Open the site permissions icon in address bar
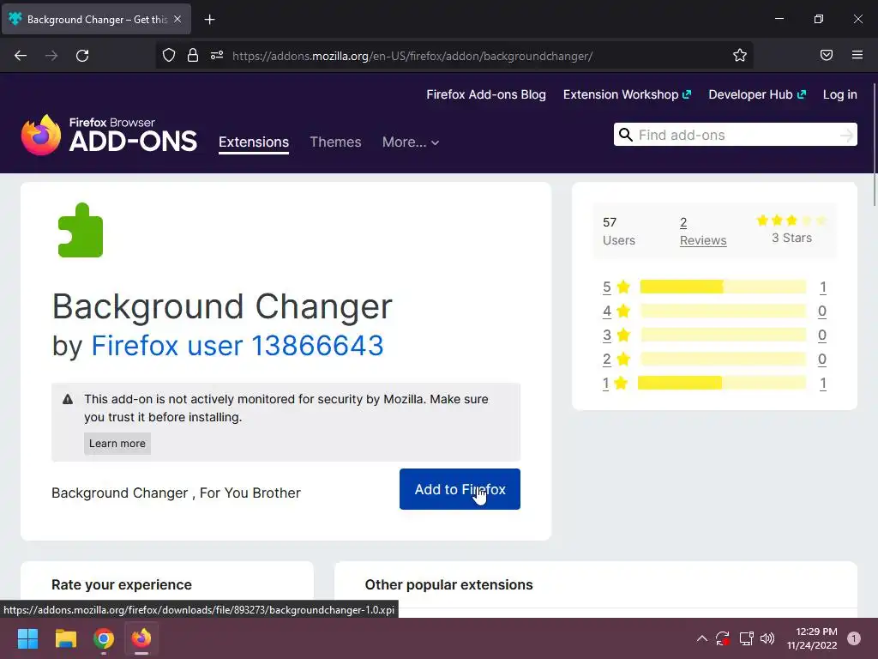Image resolution: width=878 pixels, height=659 pixels. click(217, 55)
